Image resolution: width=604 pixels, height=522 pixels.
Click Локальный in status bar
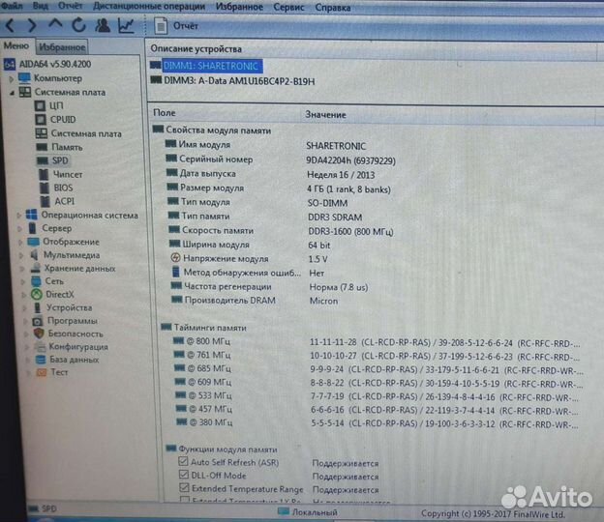tap(314, 512)
